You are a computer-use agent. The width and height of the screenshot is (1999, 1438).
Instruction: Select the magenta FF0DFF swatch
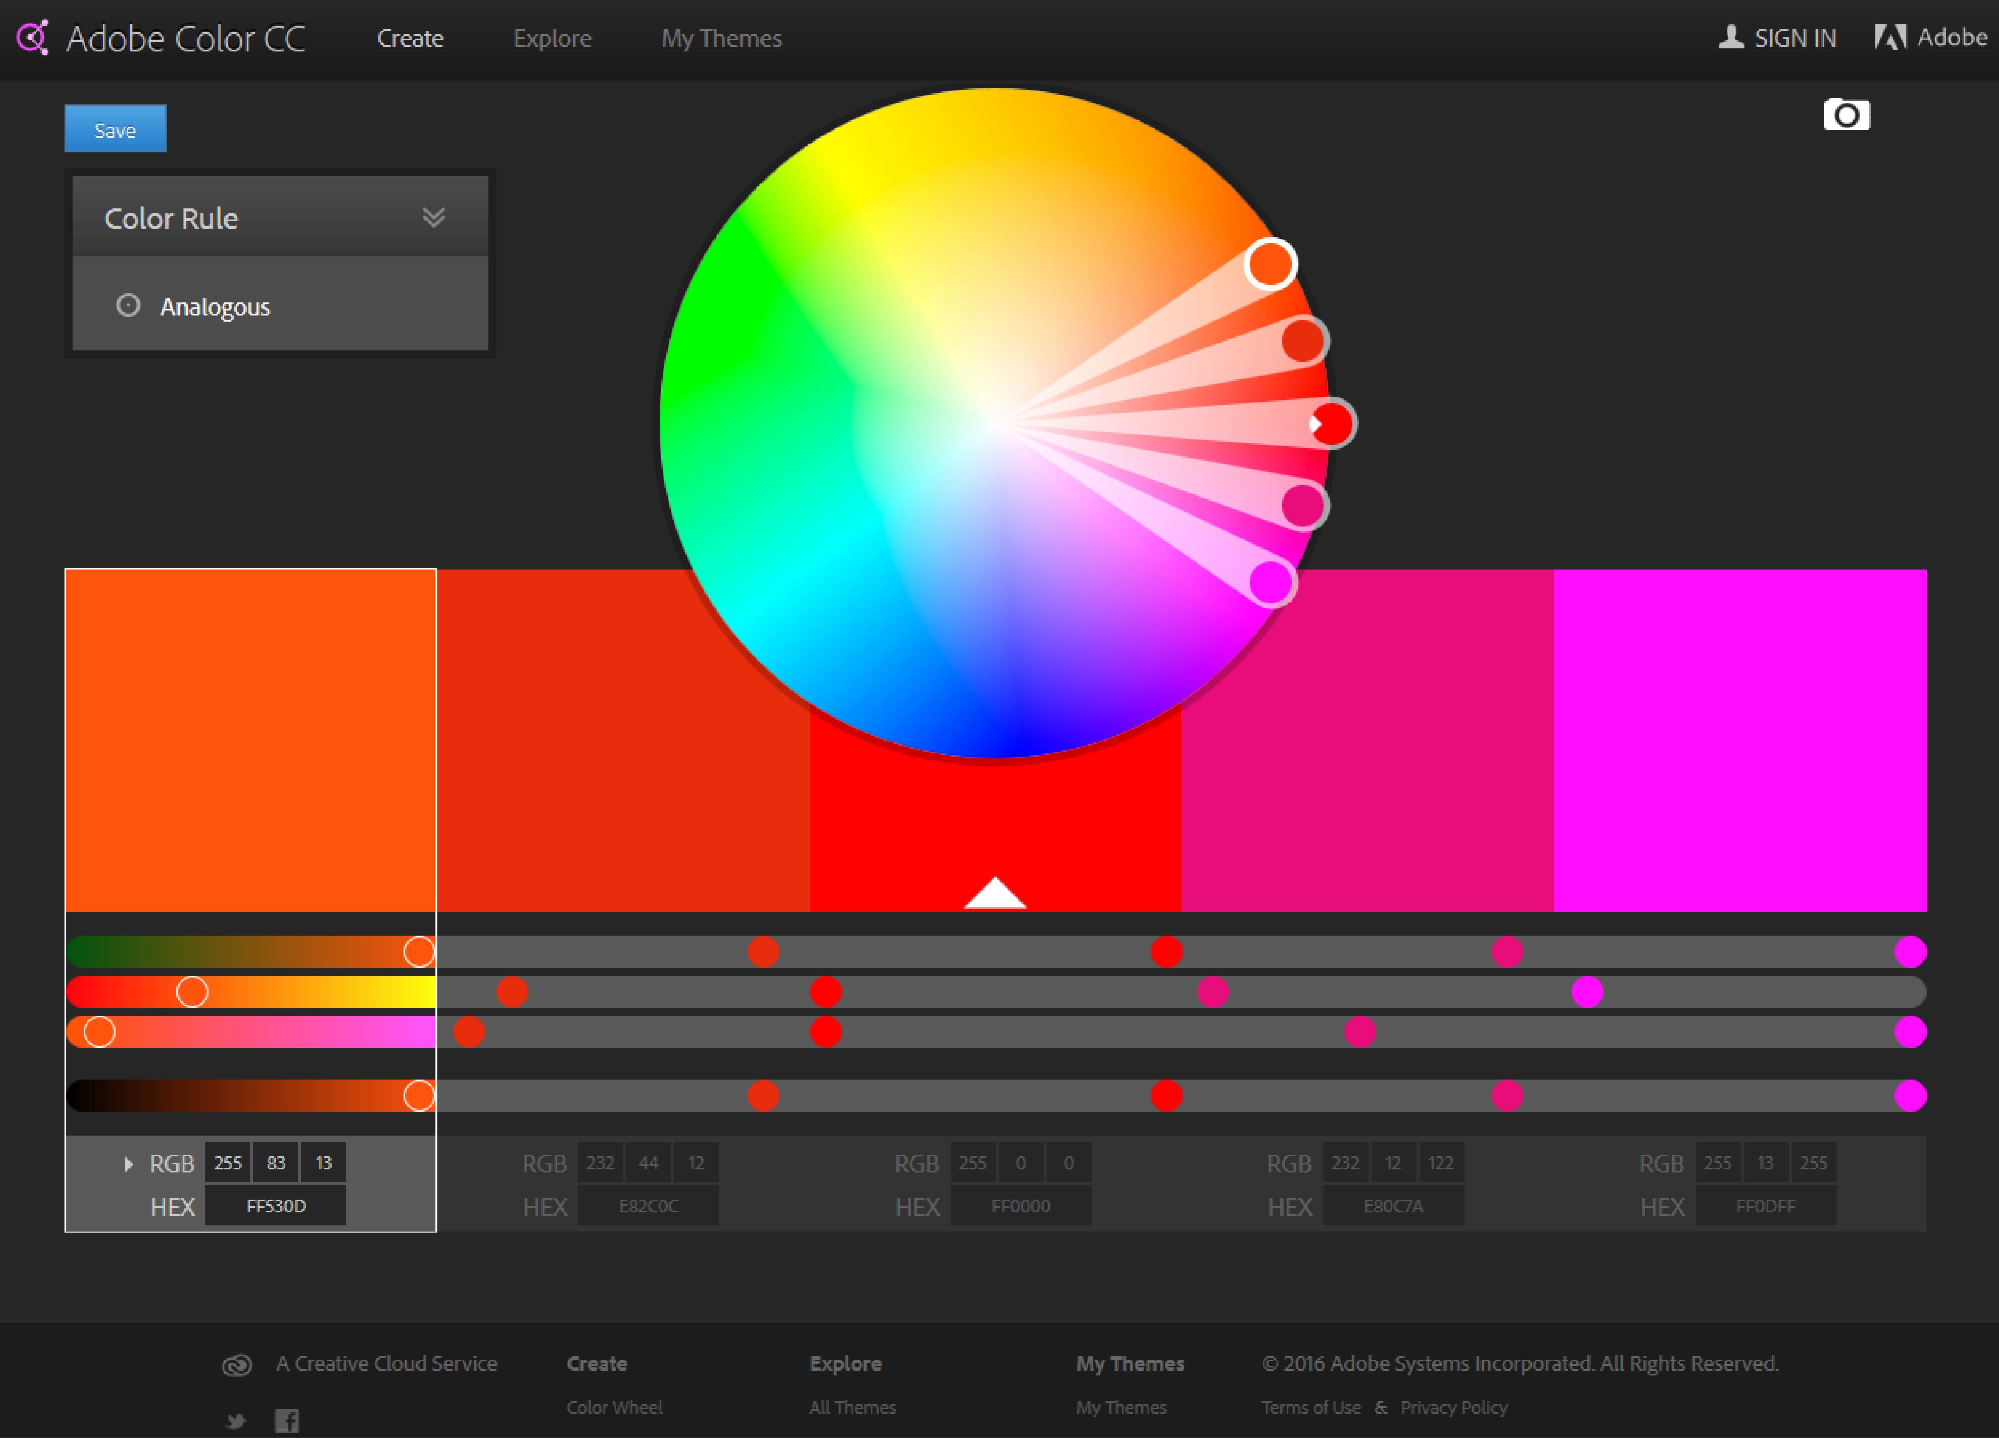pos(1740,740)
